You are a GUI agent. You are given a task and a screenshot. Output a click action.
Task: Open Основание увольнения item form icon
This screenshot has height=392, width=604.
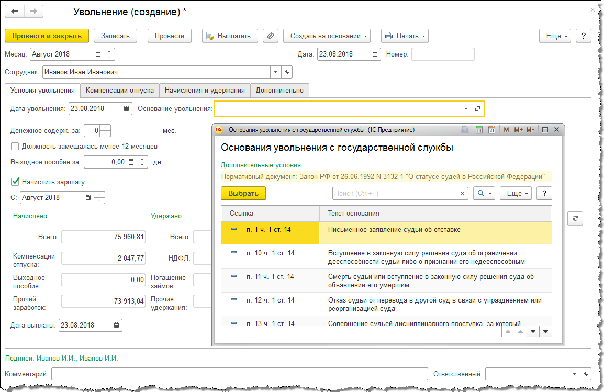(477, 108)
